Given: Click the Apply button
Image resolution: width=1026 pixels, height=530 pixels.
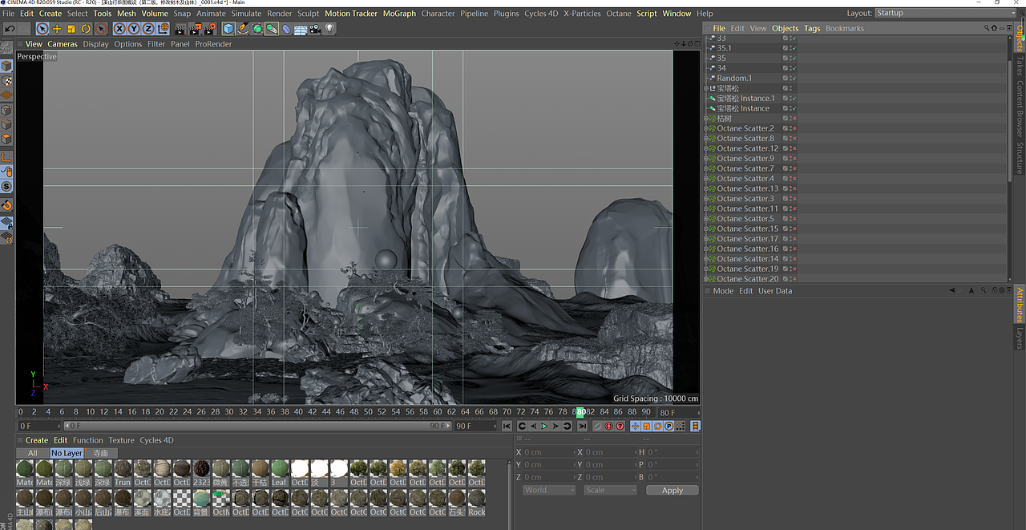Looking at the screenshot, I should [x=672, y=490].
